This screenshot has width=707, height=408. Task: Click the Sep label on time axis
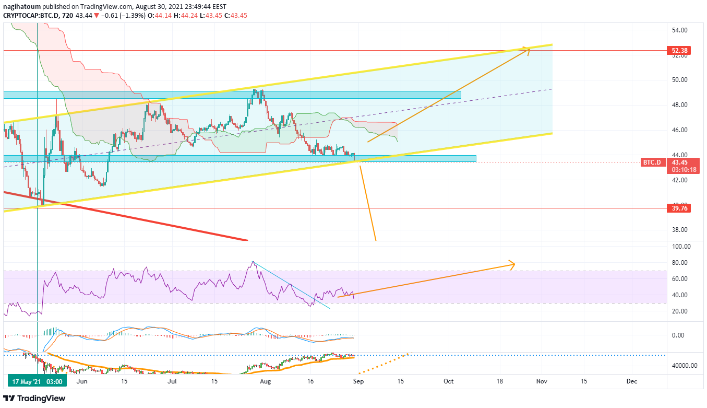click(359, 382)
